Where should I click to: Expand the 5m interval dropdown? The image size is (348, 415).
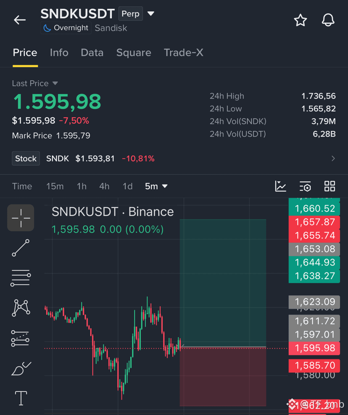(x=156, y=186)
